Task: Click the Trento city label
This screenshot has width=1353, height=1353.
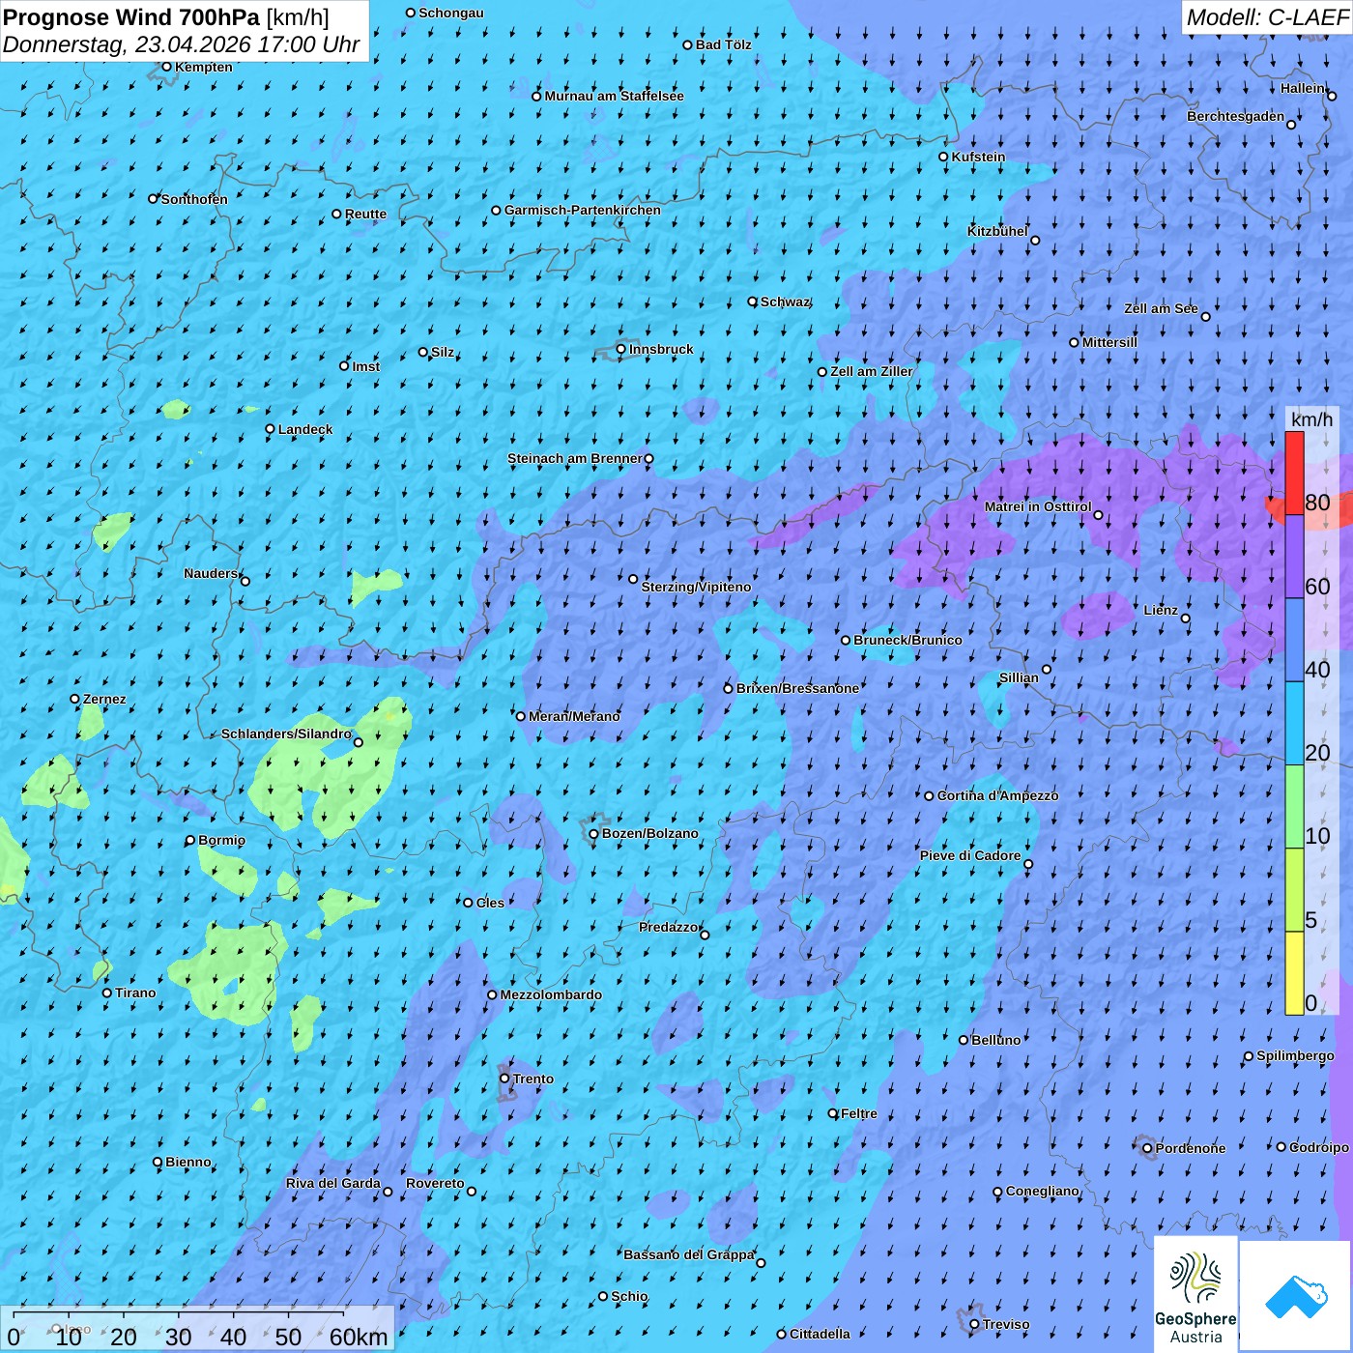Action: tap(533, 1079)
